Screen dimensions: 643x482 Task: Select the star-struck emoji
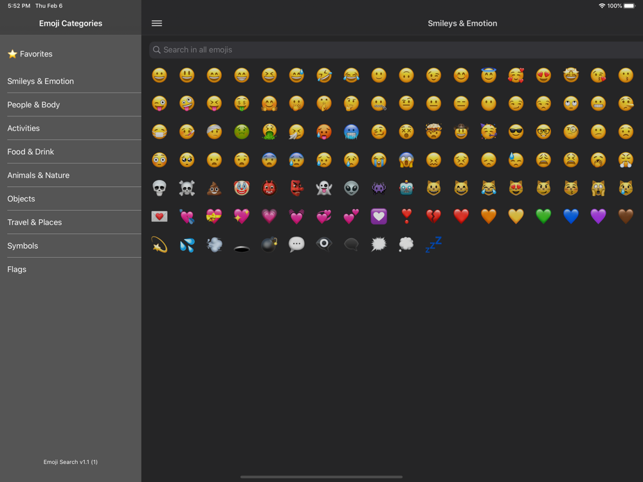[x=571, y=75]
